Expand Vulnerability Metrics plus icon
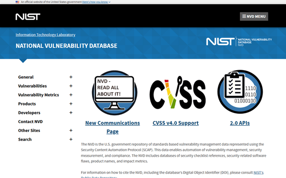This screenshot has height=178, width=286. pyautogui.click(x=71, y=95)
